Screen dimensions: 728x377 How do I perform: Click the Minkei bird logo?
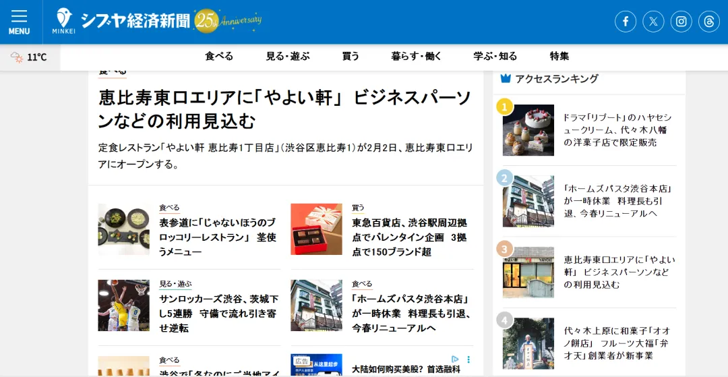pyautogui.click(x=63, y=21)
